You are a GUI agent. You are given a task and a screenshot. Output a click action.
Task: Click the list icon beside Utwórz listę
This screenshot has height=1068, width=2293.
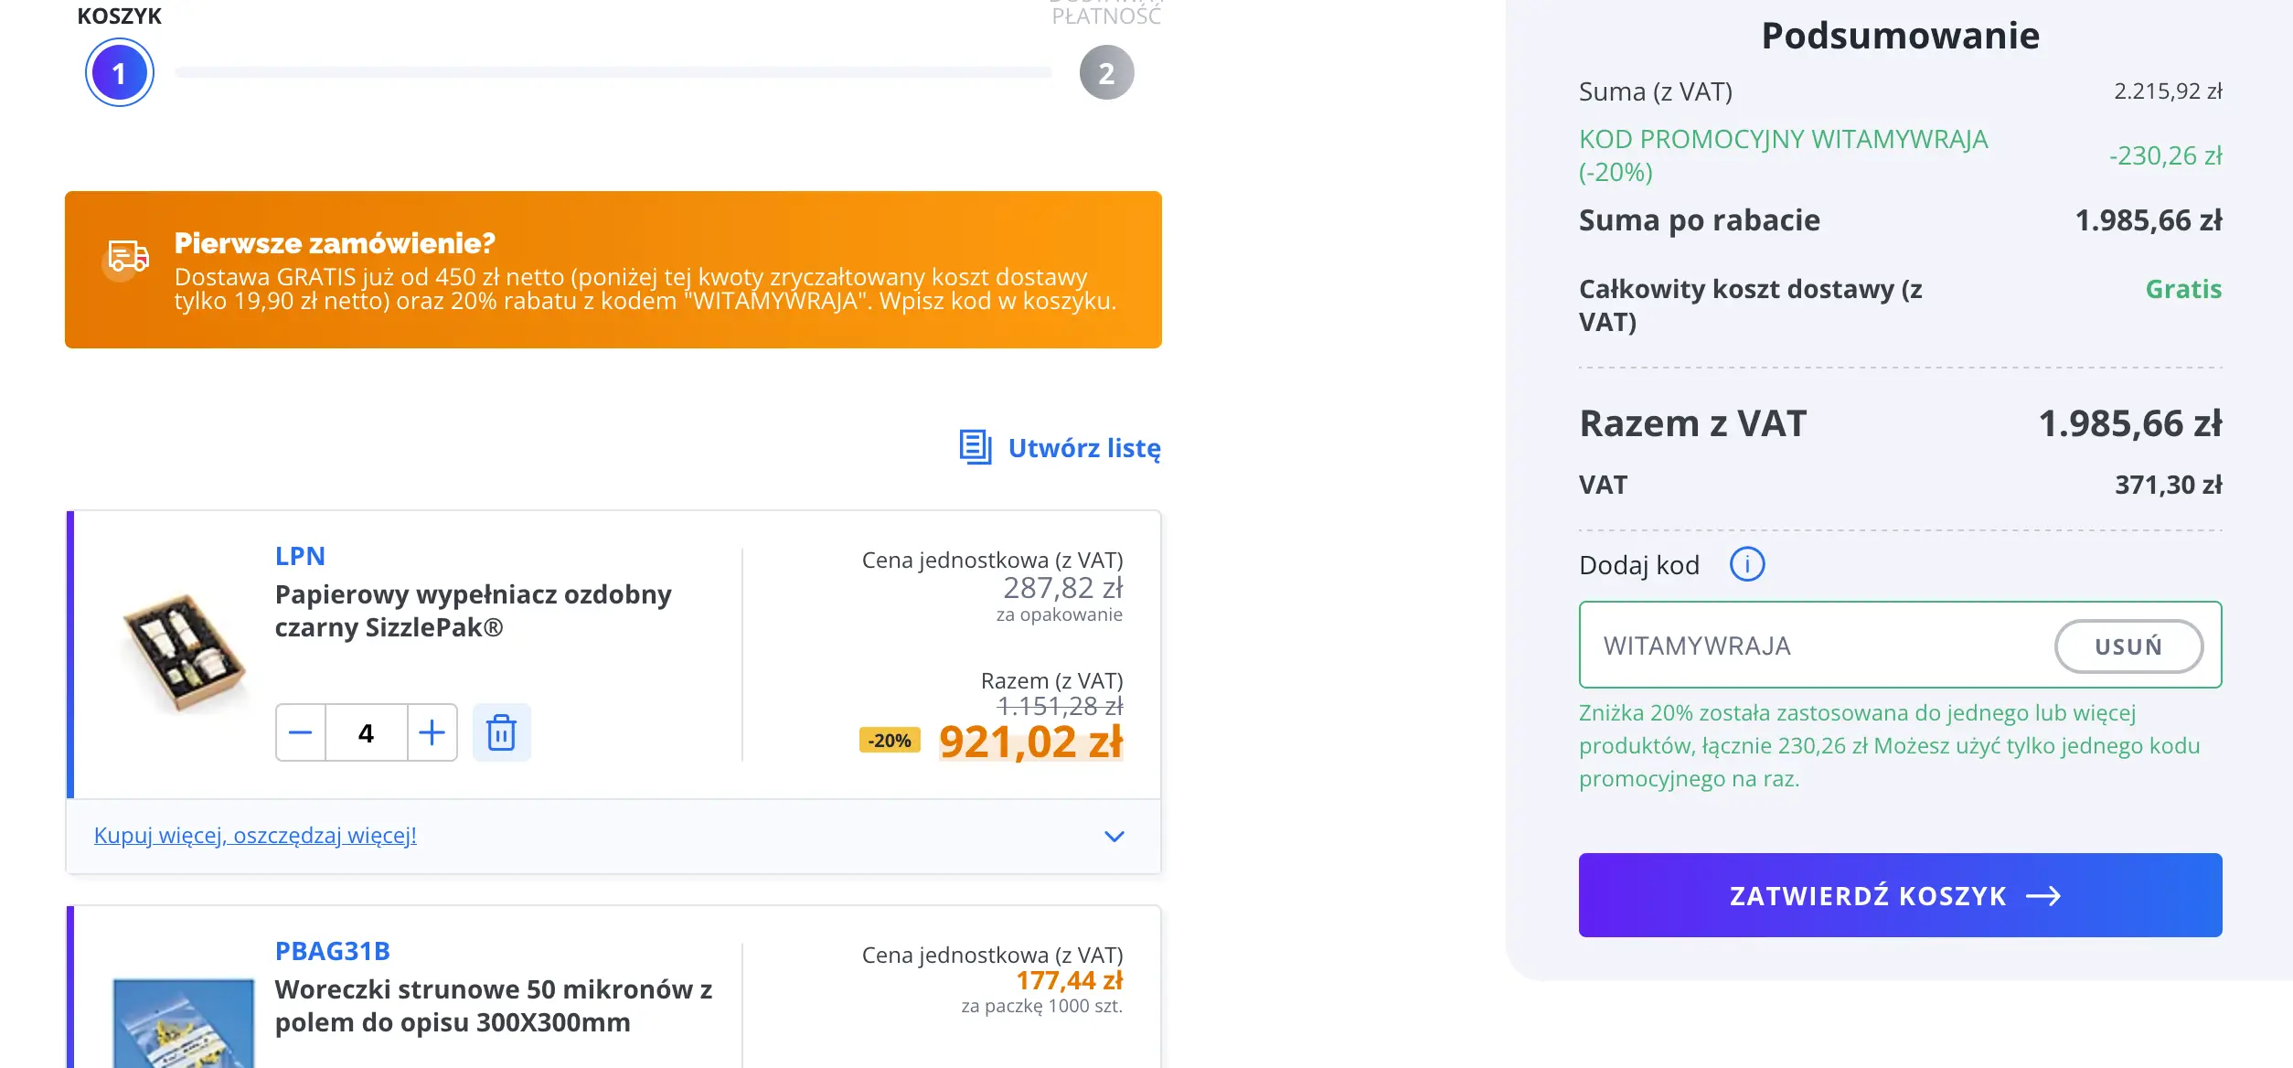point(976,447)
